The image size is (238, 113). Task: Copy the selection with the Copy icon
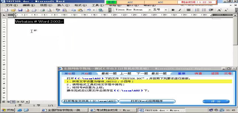73,10
